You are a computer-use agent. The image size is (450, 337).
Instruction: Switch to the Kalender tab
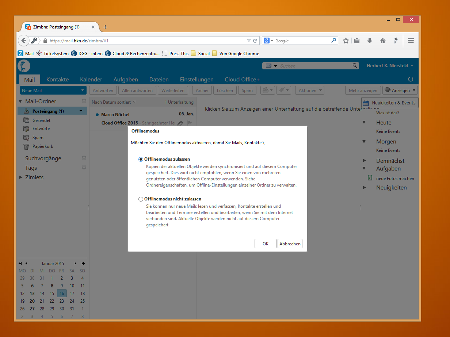point(91,79)
